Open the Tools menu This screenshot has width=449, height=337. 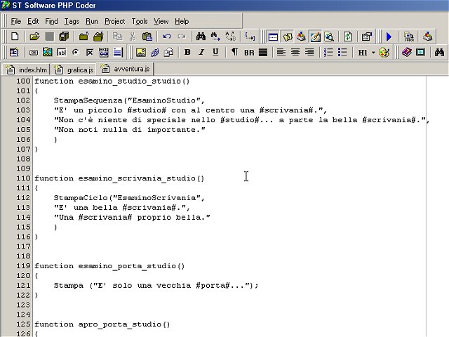(x=140, y=22)
